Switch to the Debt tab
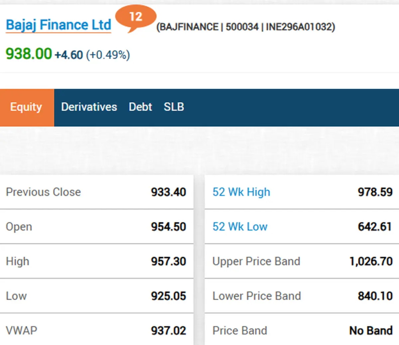 [x=140, y=107]
